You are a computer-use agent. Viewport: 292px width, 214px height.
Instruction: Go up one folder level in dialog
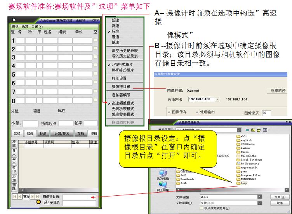[x=253, y=130]
